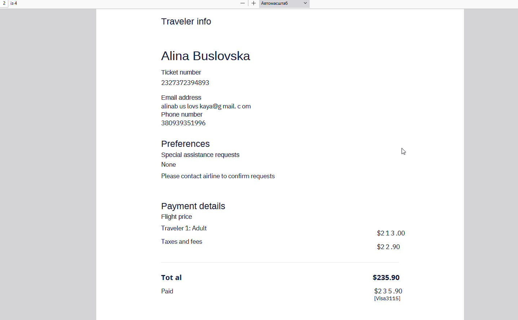Click the traveler's email address text
Viewport: 518px width, 320px height.
point(206,106)
